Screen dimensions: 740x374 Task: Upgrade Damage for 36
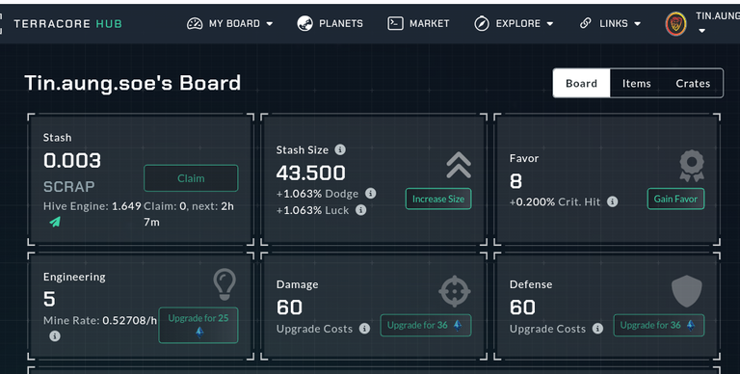point(426,326)
